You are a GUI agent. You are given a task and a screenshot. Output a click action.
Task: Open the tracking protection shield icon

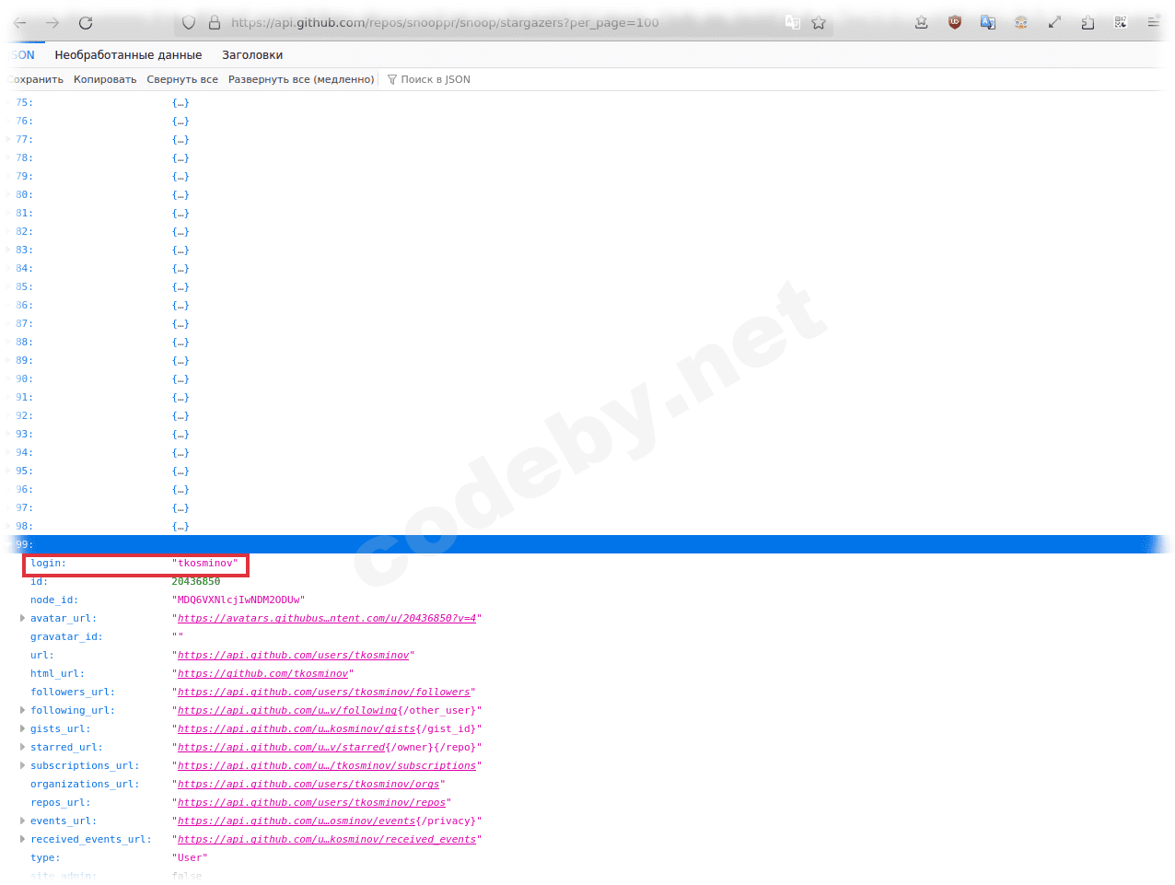coord(188,21)
